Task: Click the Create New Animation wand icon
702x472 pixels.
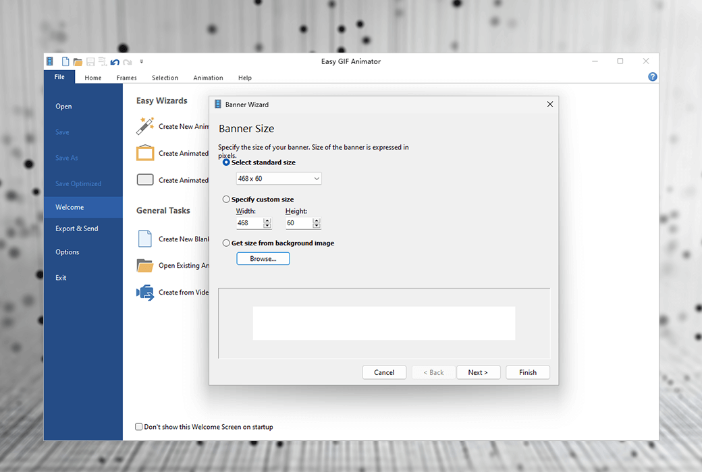Action: point(145,126)
